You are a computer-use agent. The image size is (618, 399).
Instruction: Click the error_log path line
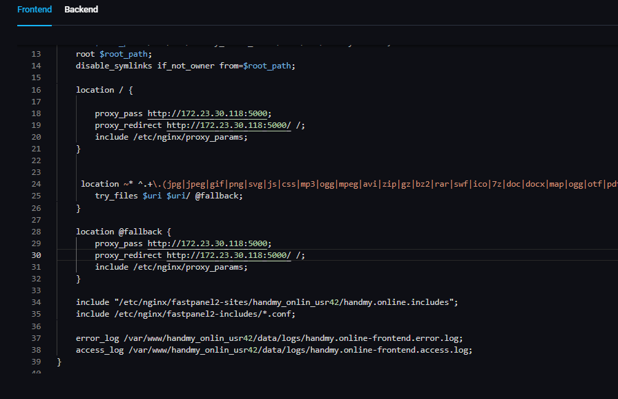(x=269, y=338)
